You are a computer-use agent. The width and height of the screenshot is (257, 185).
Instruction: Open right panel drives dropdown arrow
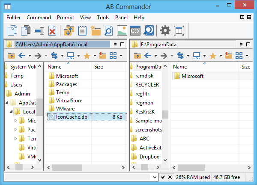pos(204,56)
